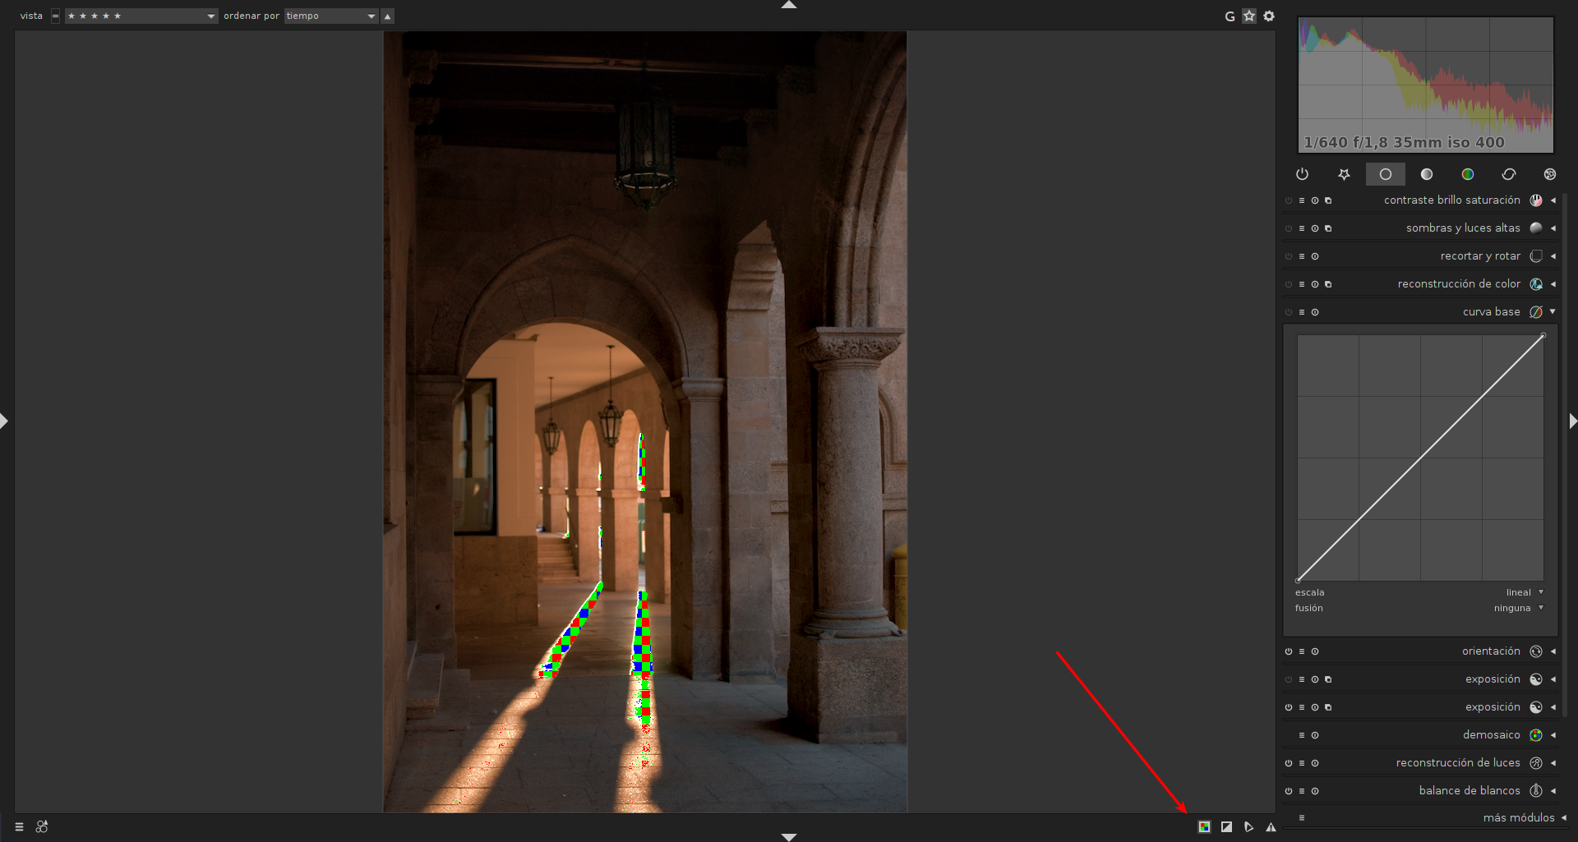This screenshot has width=1578, height=842.
Task: Disable the balance de blancos module
Action: 1289,791
